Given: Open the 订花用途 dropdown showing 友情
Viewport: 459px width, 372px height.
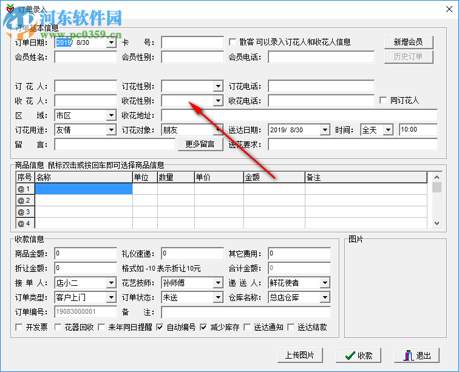Looking at the screenshot, I should pyautogui.click(x=111, y=130).
